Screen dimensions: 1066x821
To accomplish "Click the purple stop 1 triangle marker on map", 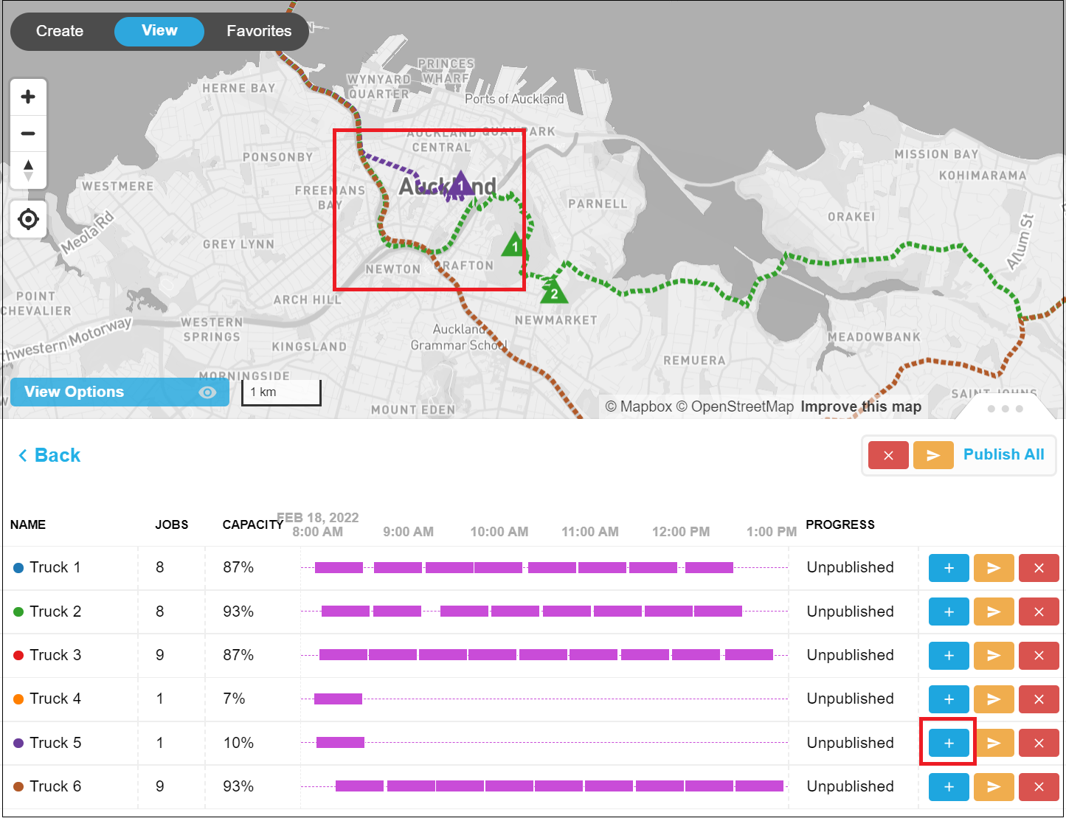I will [460, 183].
